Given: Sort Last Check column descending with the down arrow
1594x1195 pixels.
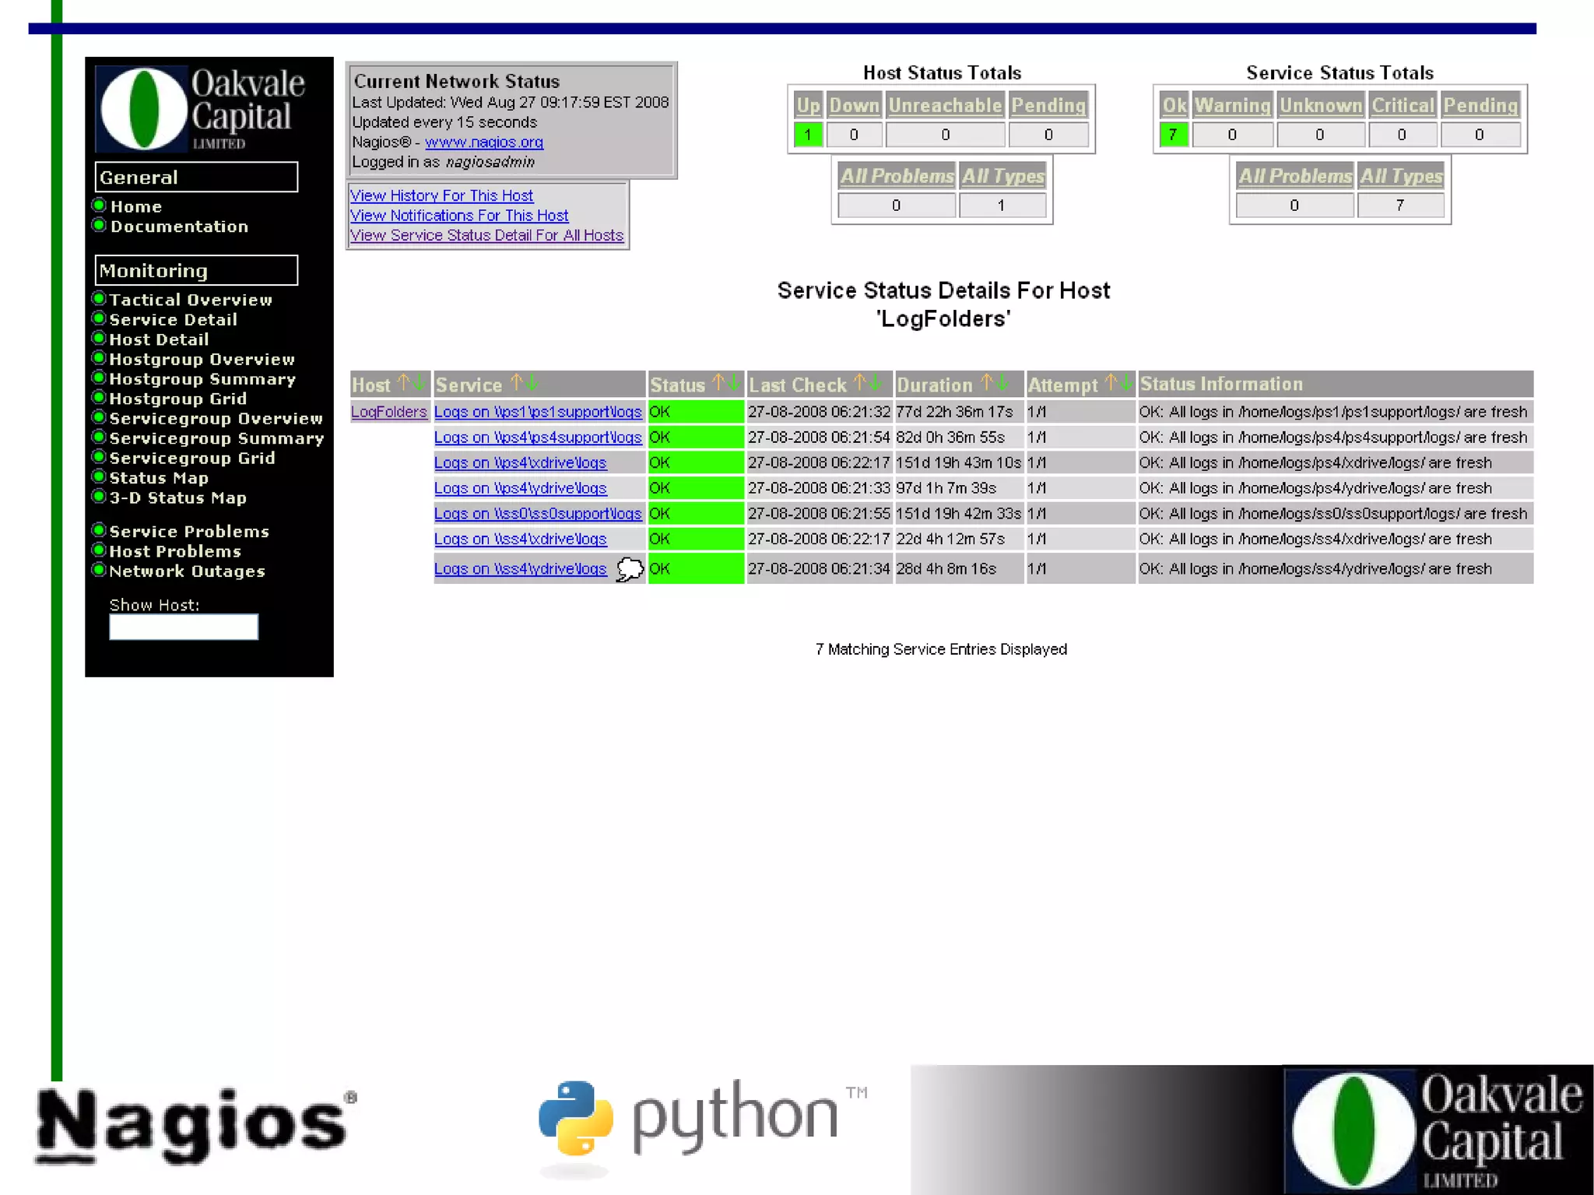Looking at the screenshot, I should [876, 383].
